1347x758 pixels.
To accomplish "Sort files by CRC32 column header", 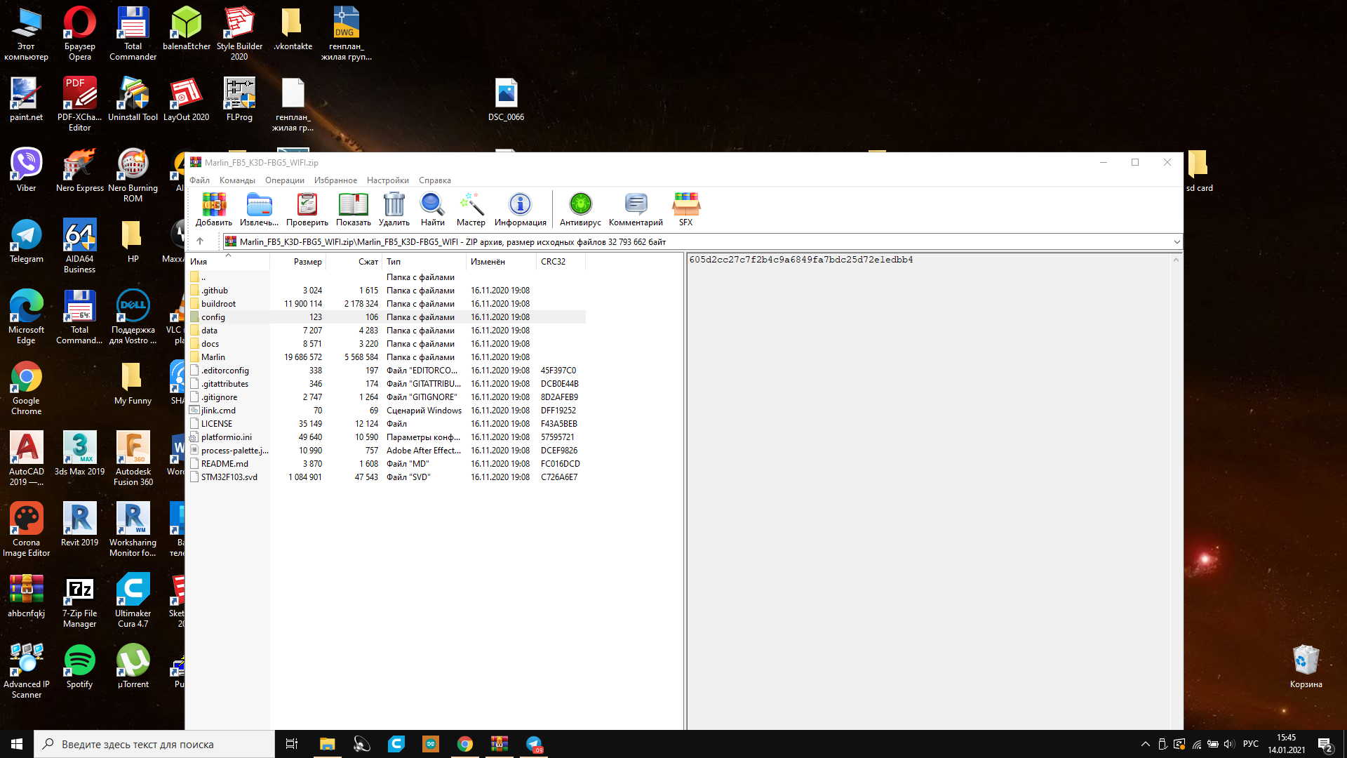I will (561, 262).
